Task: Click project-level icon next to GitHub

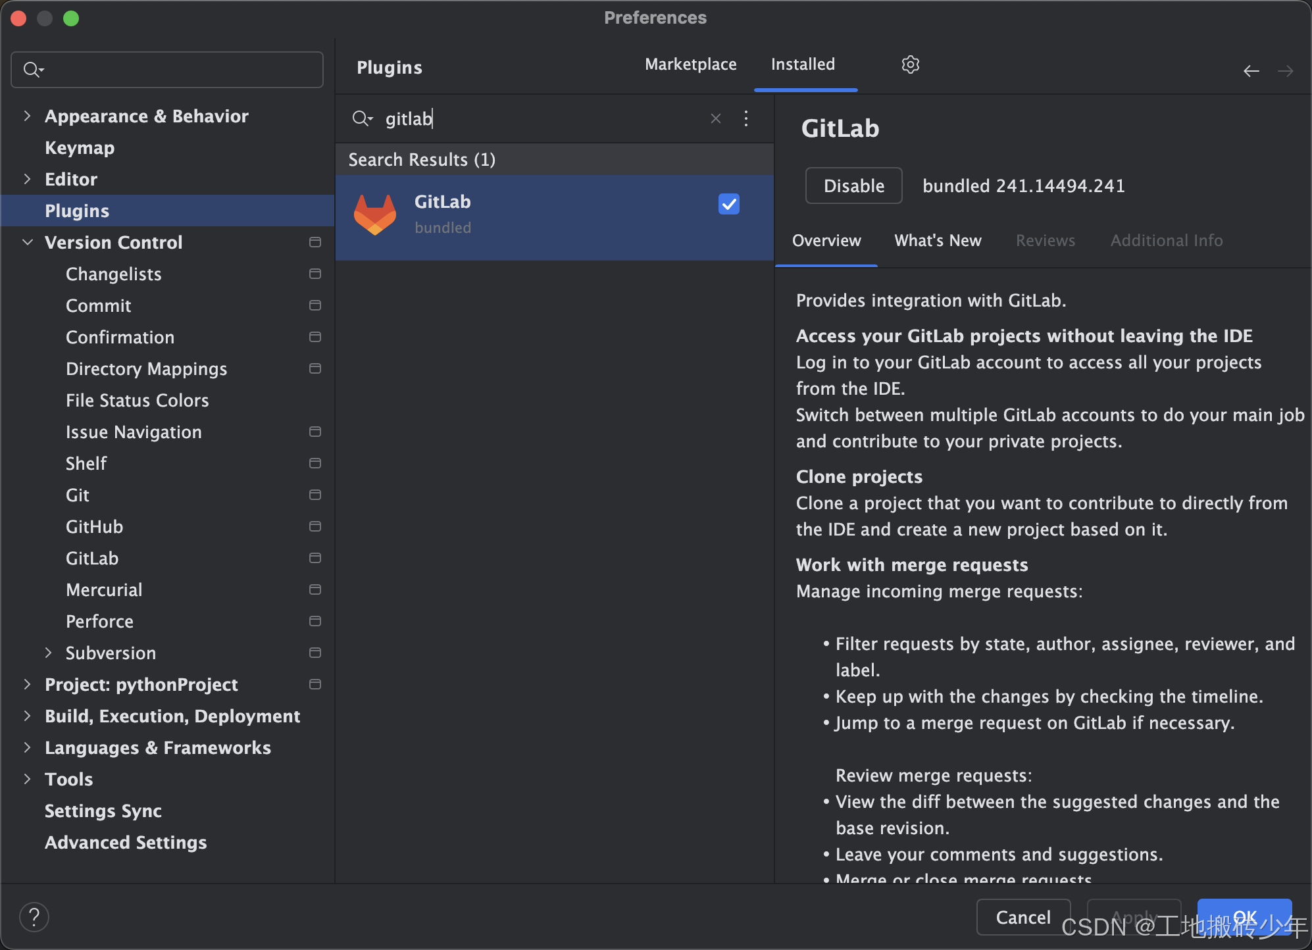Action: pos(315,526)
